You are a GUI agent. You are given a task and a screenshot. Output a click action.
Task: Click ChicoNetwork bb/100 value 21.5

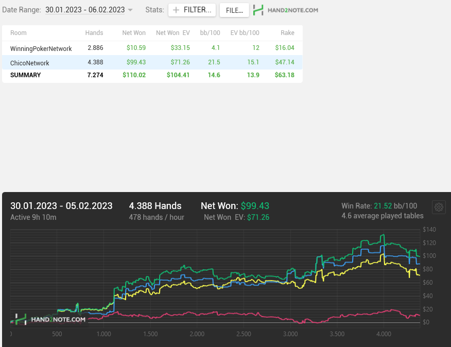click(x=214, y=62)
